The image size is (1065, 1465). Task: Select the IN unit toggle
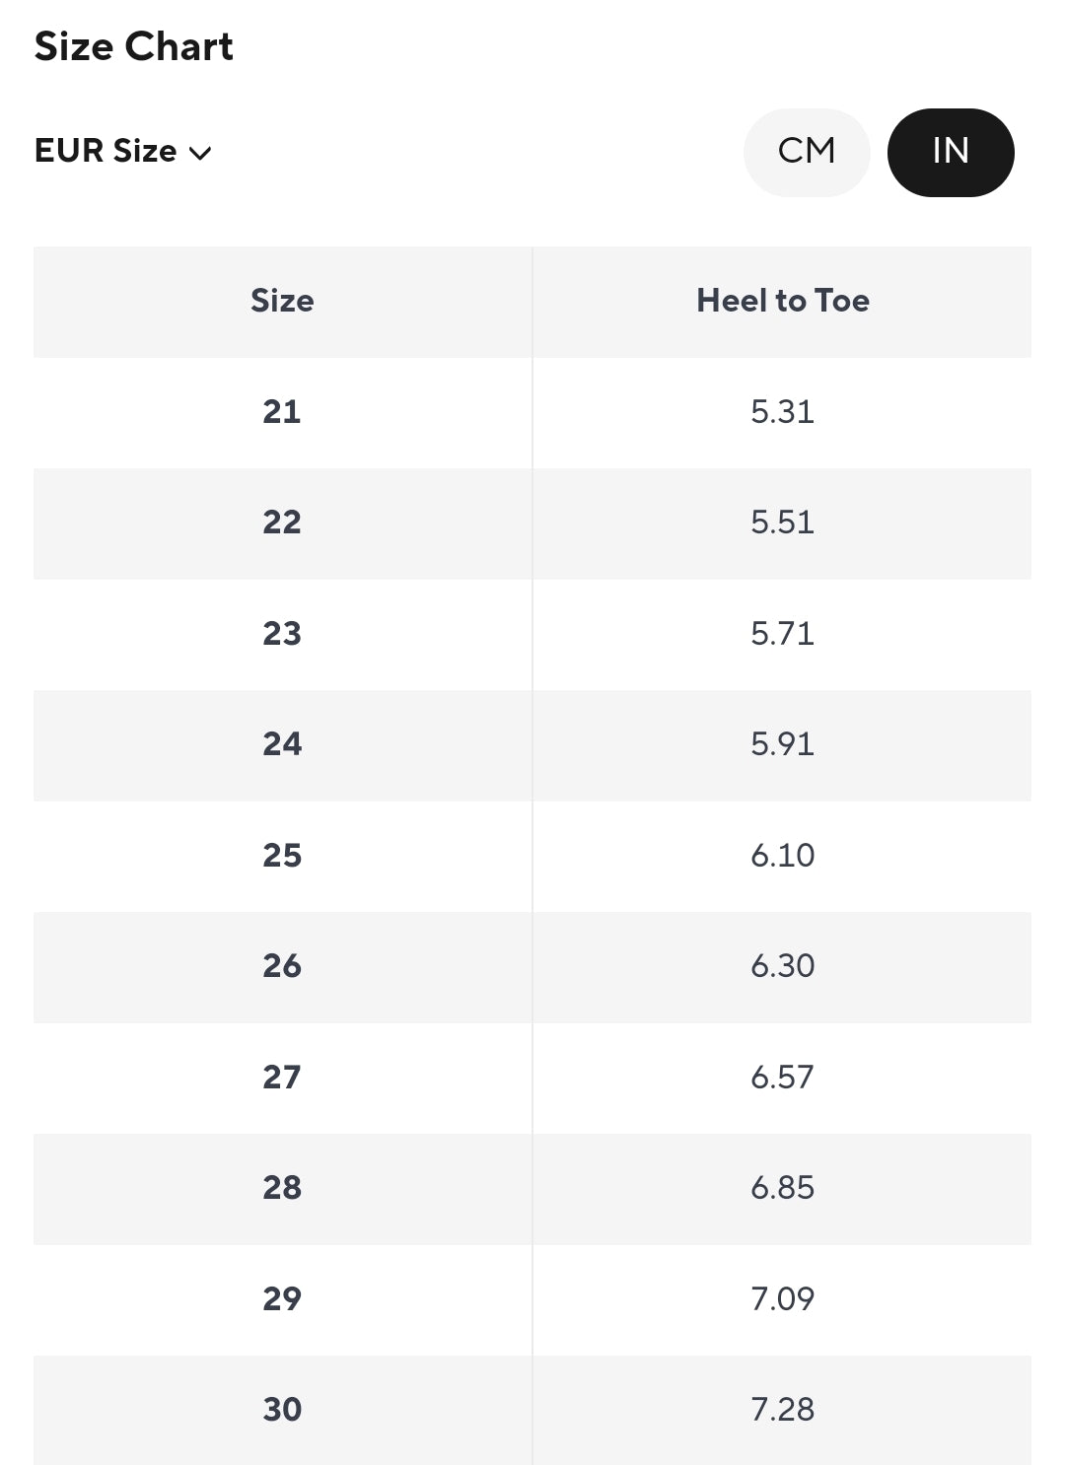(x=950, y=152)
